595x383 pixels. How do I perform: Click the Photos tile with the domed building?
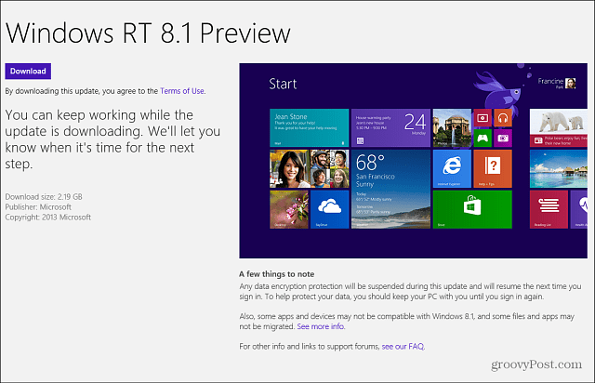pyautogui.click(x=452, y=128)
